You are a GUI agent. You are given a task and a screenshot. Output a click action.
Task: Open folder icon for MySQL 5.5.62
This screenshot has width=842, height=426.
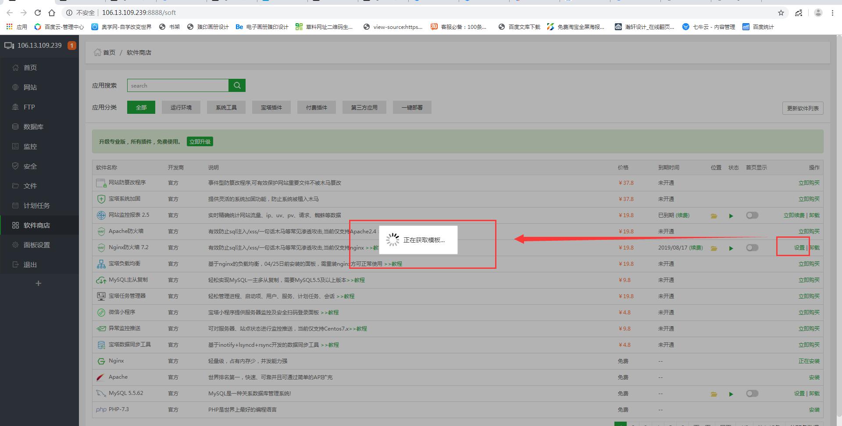click(x=714, y=394)
